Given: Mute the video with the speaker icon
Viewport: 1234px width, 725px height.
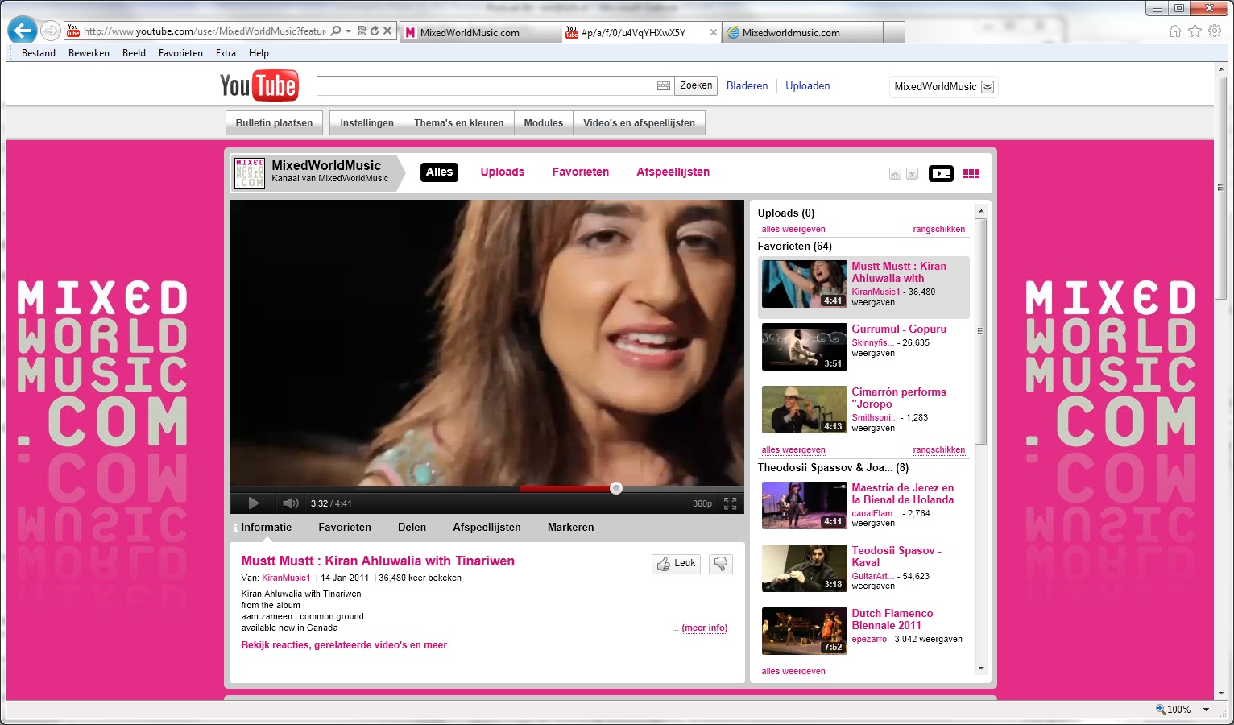Looking at the screenshot, I should click(290, 503).
